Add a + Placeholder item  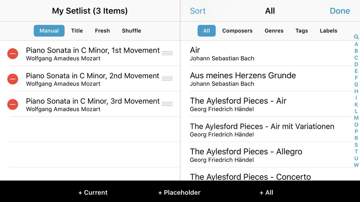tap(179, 192)
